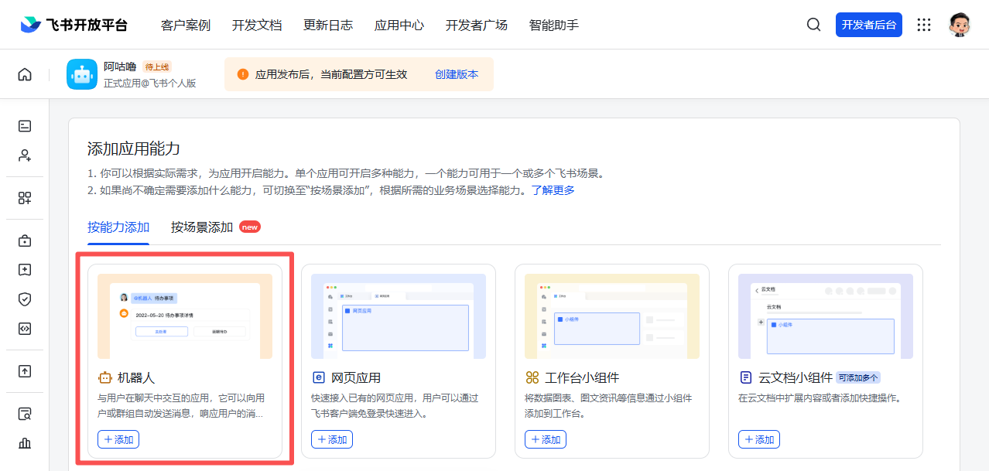Click the publish upload icon in the sidebar
The width and height of the screenshot is (989, 471).
(25, 371)
